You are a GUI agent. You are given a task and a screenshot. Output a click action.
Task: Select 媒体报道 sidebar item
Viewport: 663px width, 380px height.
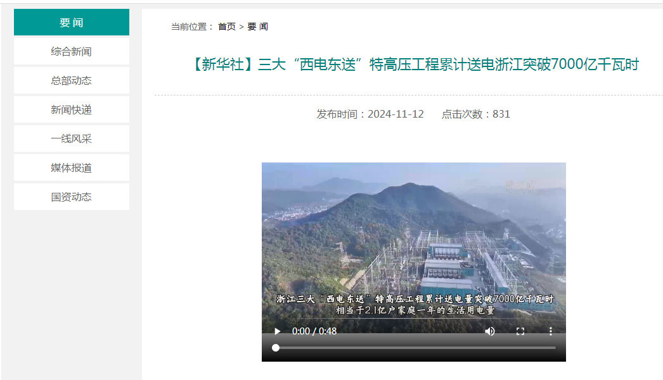[72, 168]
